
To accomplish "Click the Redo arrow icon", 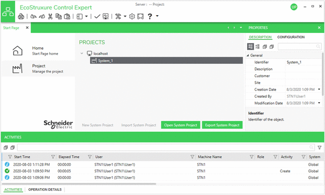I will point(42,16).
